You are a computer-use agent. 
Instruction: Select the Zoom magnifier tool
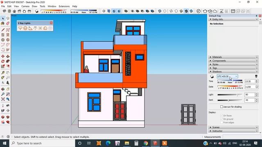tap(3, 94)
